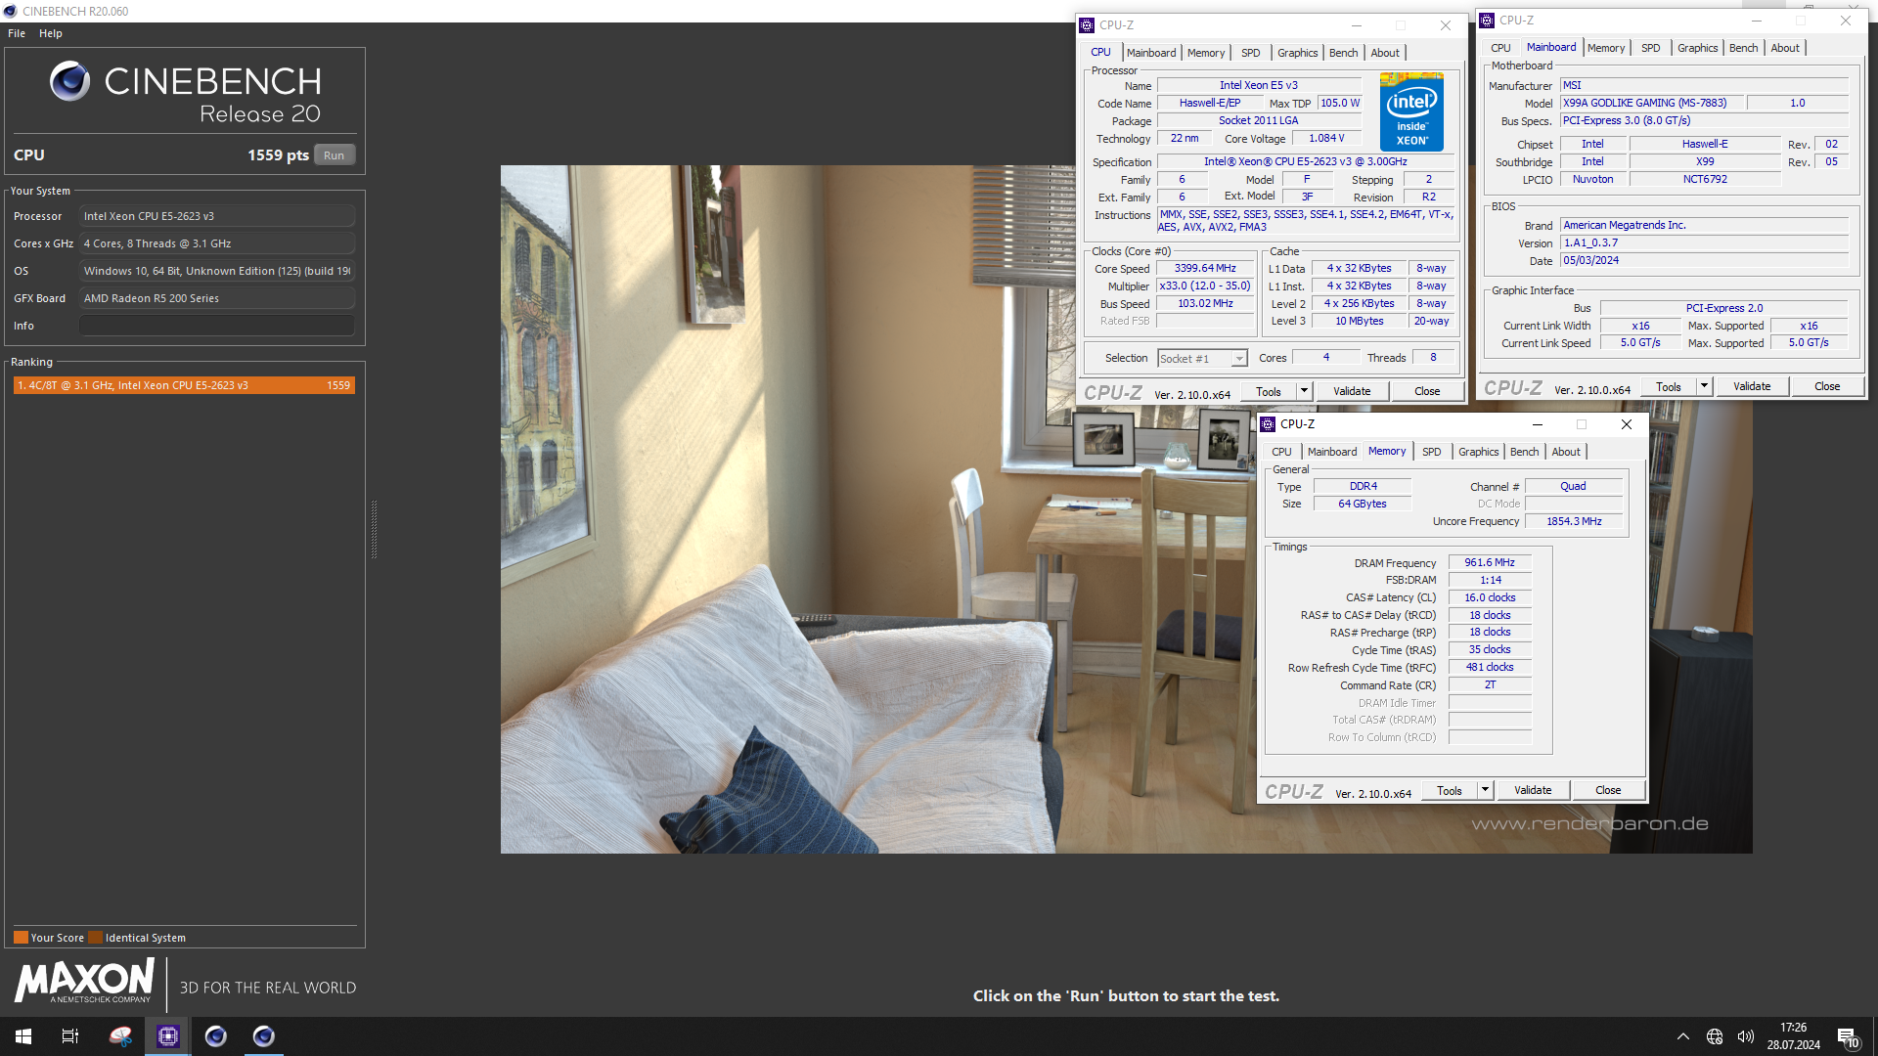Image resolution: width=1878 pixels, height=1056 pixels.
Task: Open the second Cinebench taskbar icon
Action: (264, 1036)
